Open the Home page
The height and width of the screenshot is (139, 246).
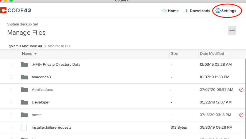(x=170, y=11)
